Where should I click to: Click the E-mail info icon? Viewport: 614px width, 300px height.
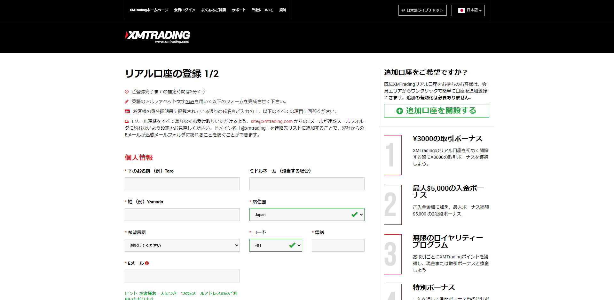click(x=147, y=263)
